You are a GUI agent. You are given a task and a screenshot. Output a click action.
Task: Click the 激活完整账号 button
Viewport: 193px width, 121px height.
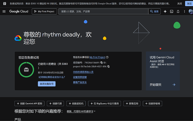47,84
